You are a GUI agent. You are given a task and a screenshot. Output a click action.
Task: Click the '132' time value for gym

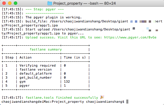coord(67,81)
